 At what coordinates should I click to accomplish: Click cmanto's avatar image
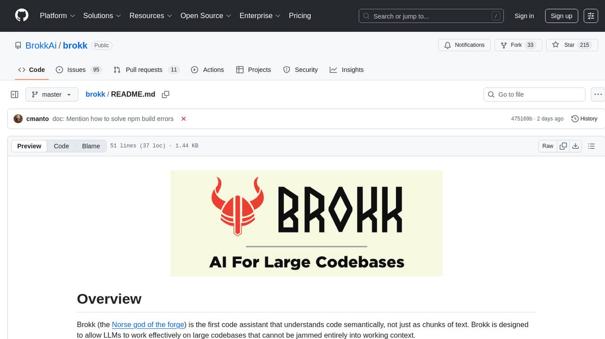tap(18, 118)
